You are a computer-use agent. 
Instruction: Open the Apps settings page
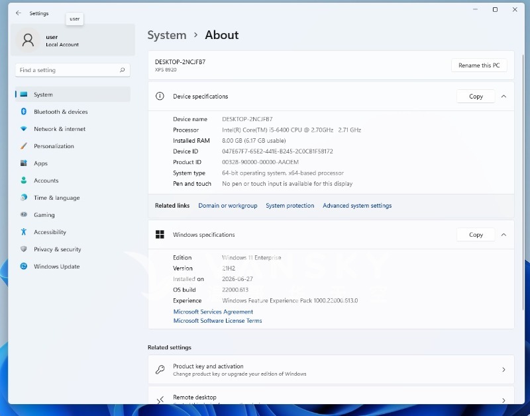(73, 163)
